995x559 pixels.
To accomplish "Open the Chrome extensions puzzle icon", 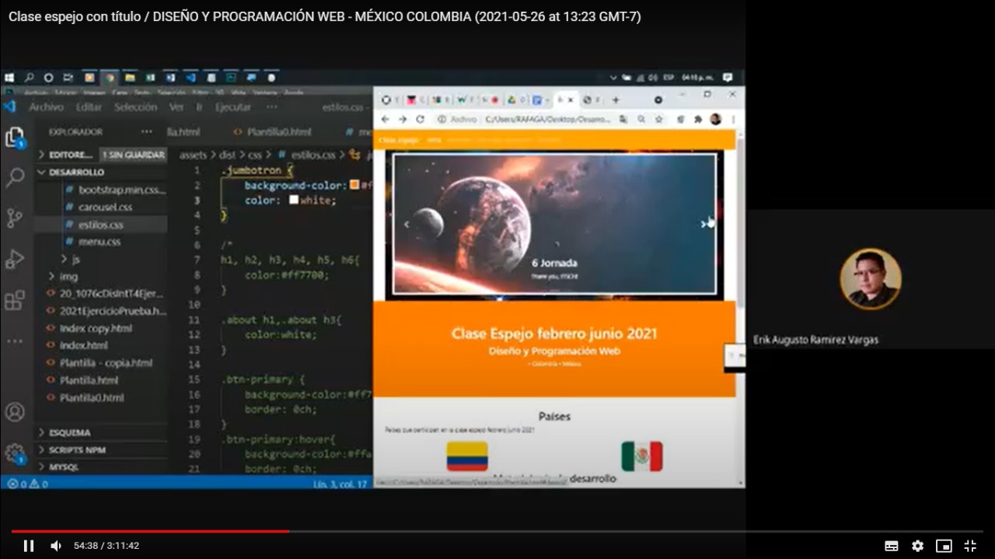I will pyautogui.click(x=697, y=119).
